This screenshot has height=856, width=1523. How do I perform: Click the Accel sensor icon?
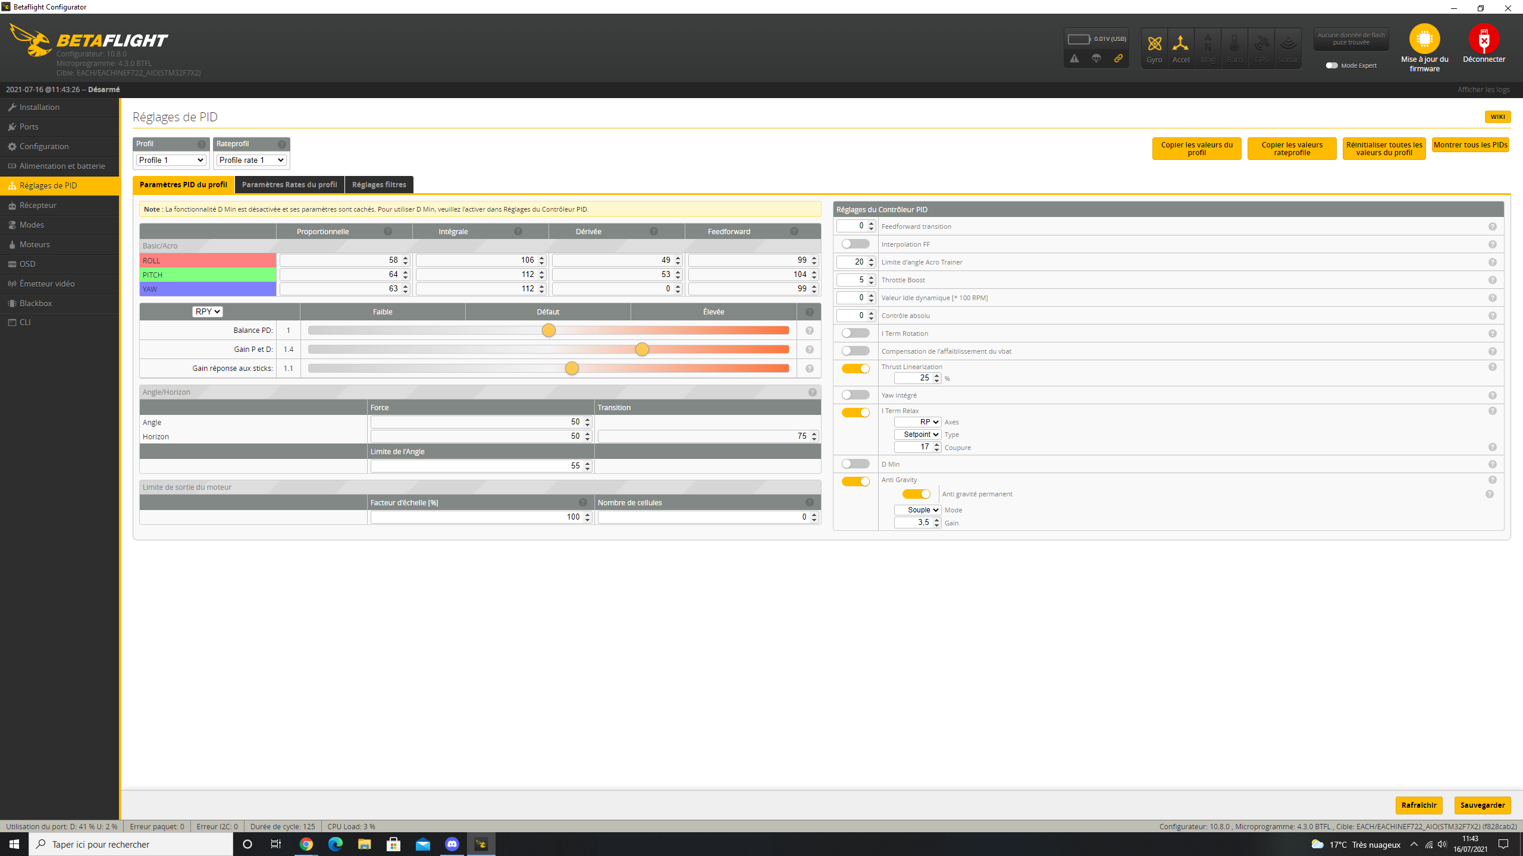pyautogui.click(x=1180, y=45)
